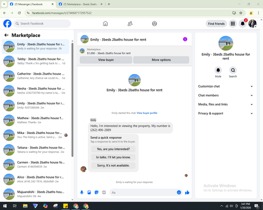The height and width of the screenshot is (210, 263).
Task: Open emoji picker in message box
Action: 179,193
